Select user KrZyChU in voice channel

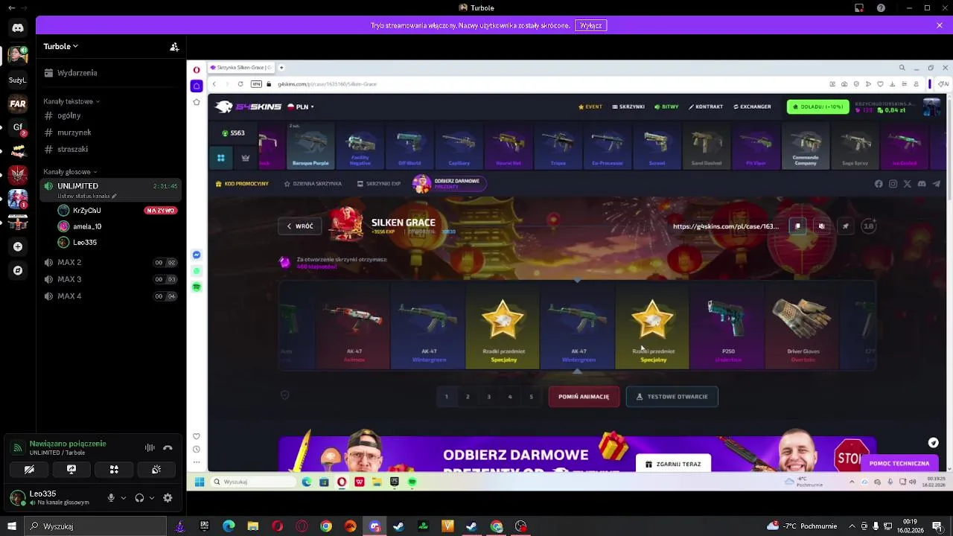116,211
